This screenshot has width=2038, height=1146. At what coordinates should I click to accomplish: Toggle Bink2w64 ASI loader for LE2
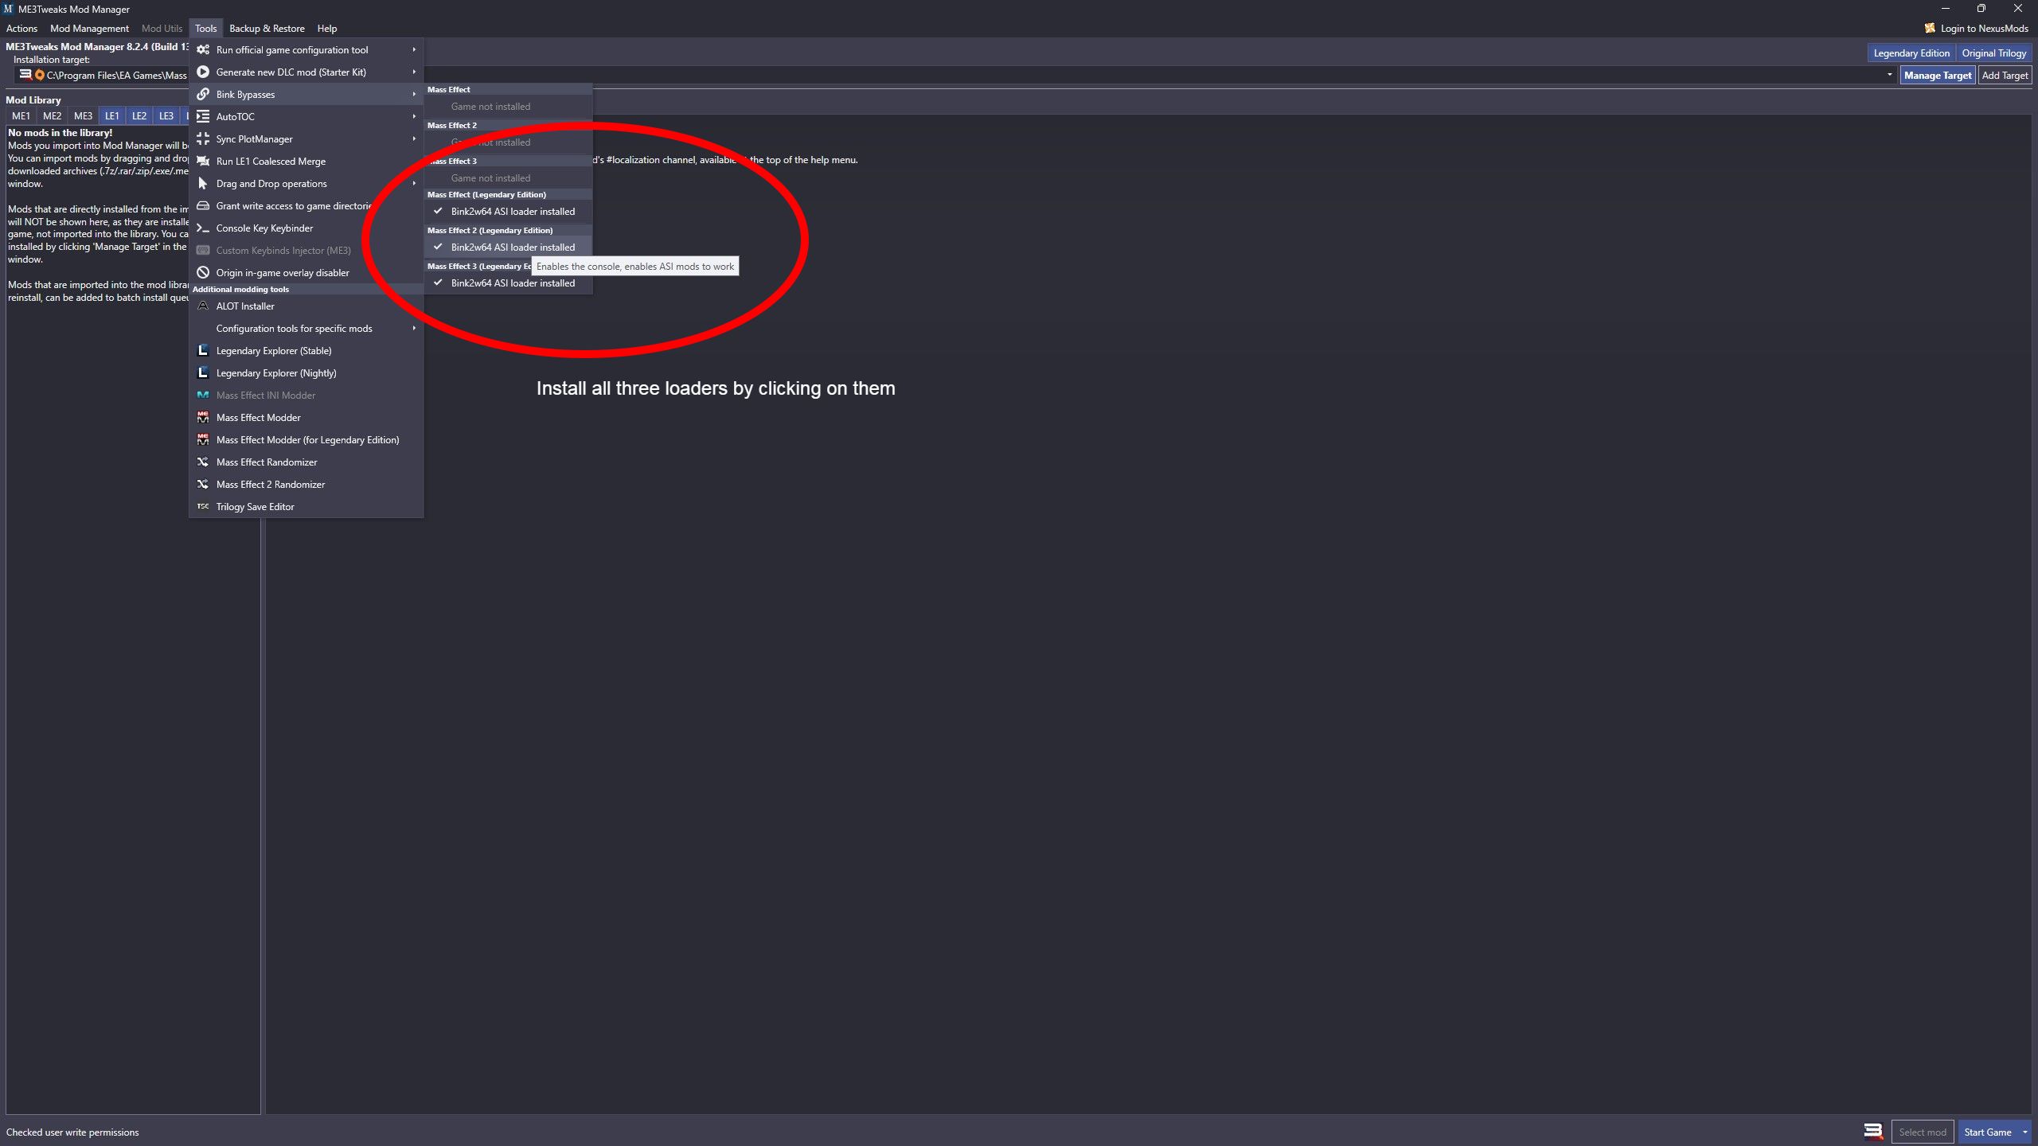(x=513, y=246)
